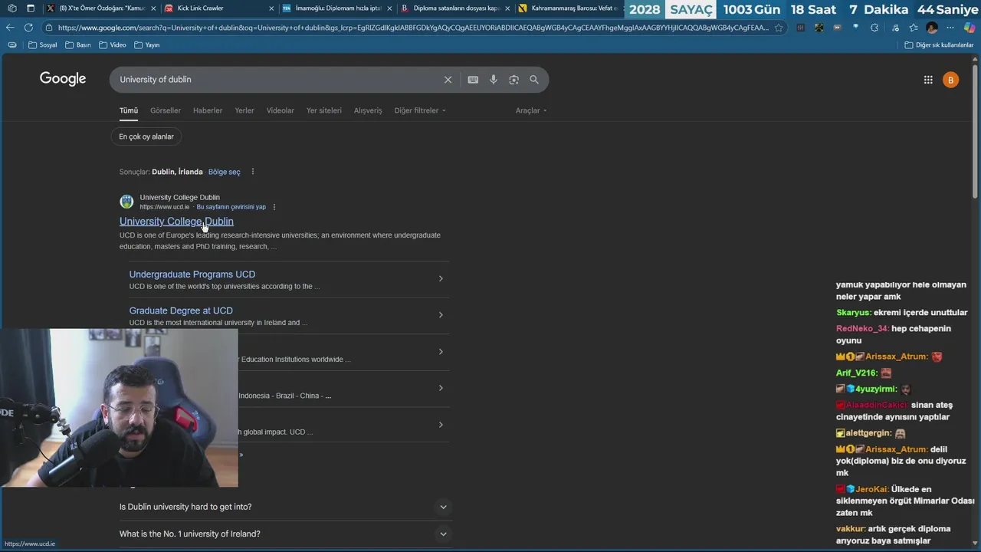Open the on-screen keyboard input tool
Image resolution: width=981 pixels, height=552 pixels.
[473, 80]
